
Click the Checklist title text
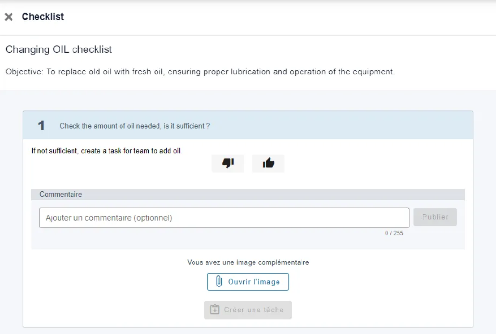(43, 16)
